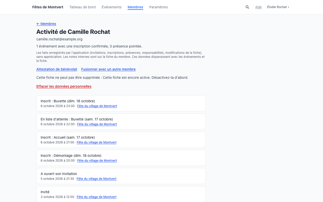Image resolution: width=323 pixels, height=202 pixels.
Task: Click text Inscrit : Démontage (dim. 18 octobre)
Action: tap(71, 156)
